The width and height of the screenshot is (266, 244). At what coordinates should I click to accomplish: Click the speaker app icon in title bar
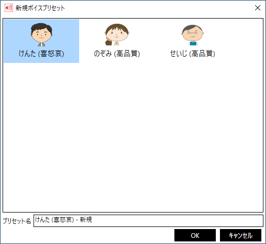9,8
